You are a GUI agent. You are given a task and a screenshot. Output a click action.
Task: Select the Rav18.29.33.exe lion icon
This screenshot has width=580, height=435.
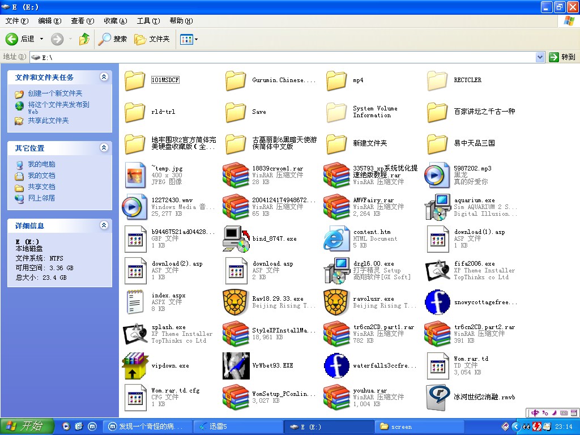(236, 302)
